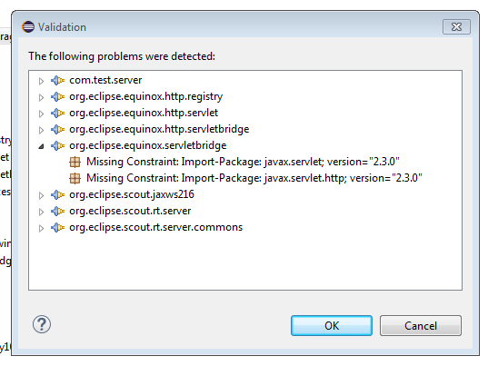Select org.eclipse.equinox.http.registry tree entry

(x=146, y=96)
